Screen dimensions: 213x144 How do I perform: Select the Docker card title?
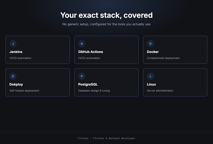[x=153, y=52]
